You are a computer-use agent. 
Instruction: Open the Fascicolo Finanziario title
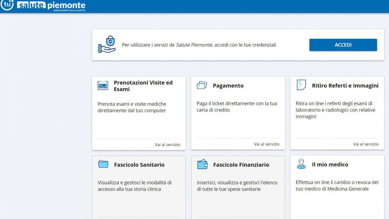[x=241, y=165]
